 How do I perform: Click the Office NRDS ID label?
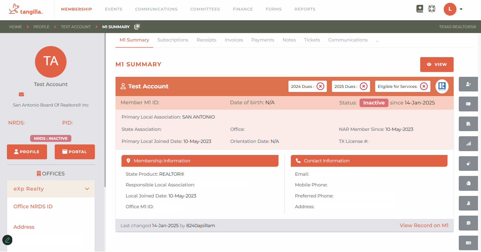[x=33, y=206]
